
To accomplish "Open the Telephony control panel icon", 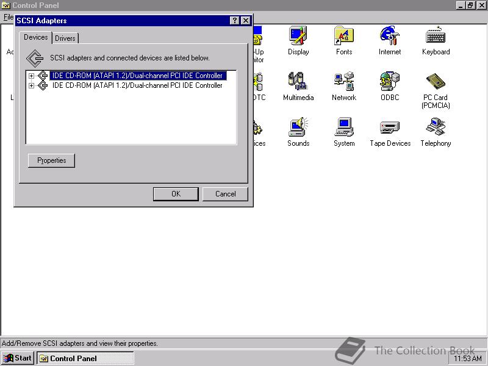I will pyautogui.click(x=436, y=132).
